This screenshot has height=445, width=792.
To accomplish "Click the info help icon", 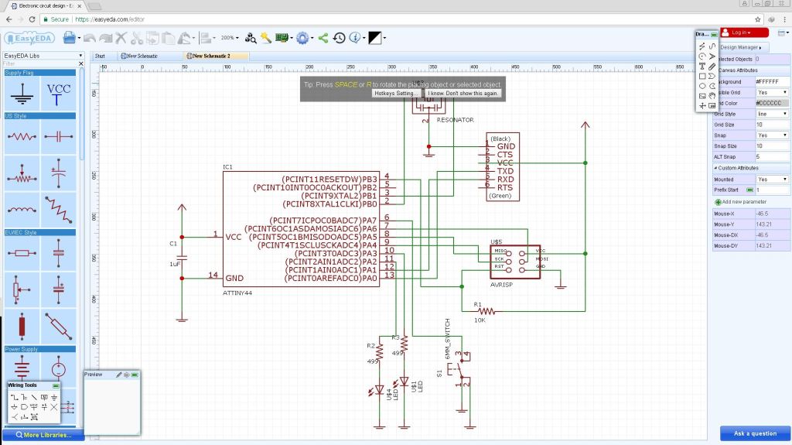I will tap(355, 38).
